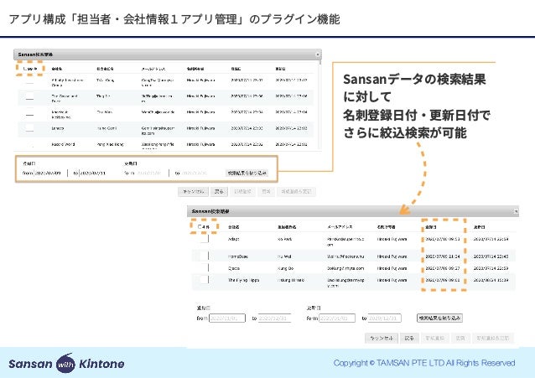Click キャンセル button in lower dialog
The height and width of the screenshot is (378, 535).
click(382, 338)
